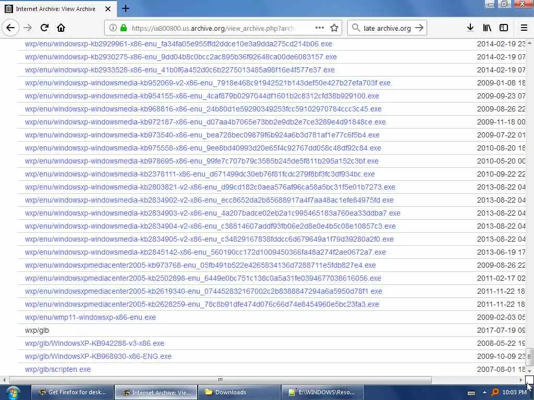
Task: Open windowsxp-kb2933528-x86-enu exe link
Action: click(180, 70)
